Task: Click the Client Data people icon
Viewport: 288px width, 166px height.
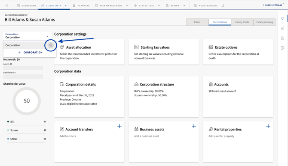Action: [x=43, y=6]
